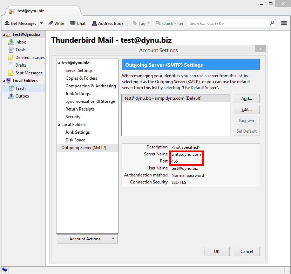Select test@dynu.biz in the settings tree
291x274 pixels.
click(75, 63)
